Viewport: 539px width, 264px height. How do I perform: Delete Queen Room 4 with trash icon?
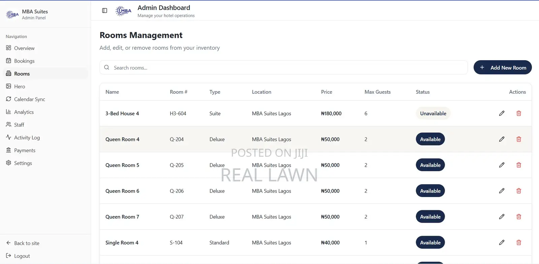click(519, 139)
